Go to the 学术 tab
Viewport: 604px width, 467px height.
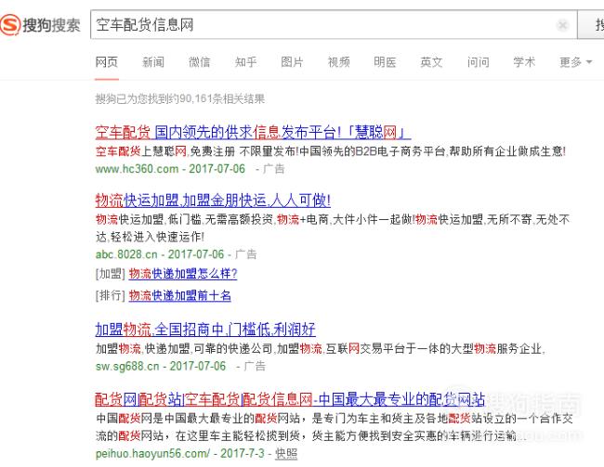coord(524,62)
